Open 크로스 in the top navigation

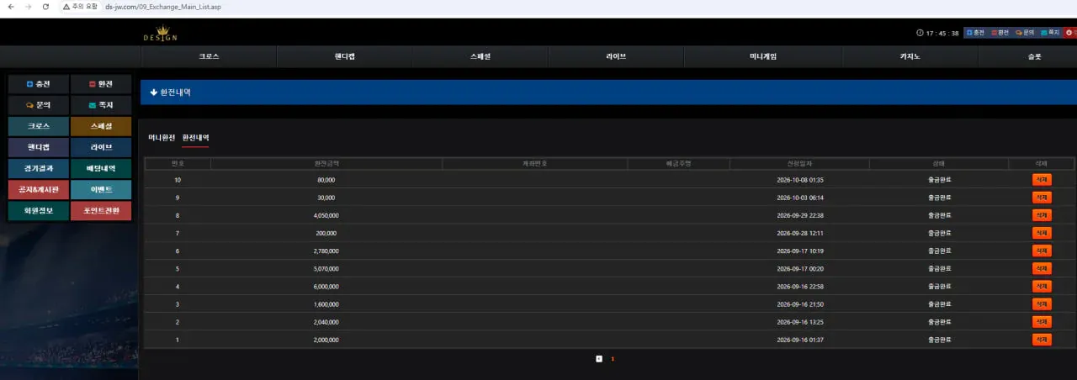209,56
